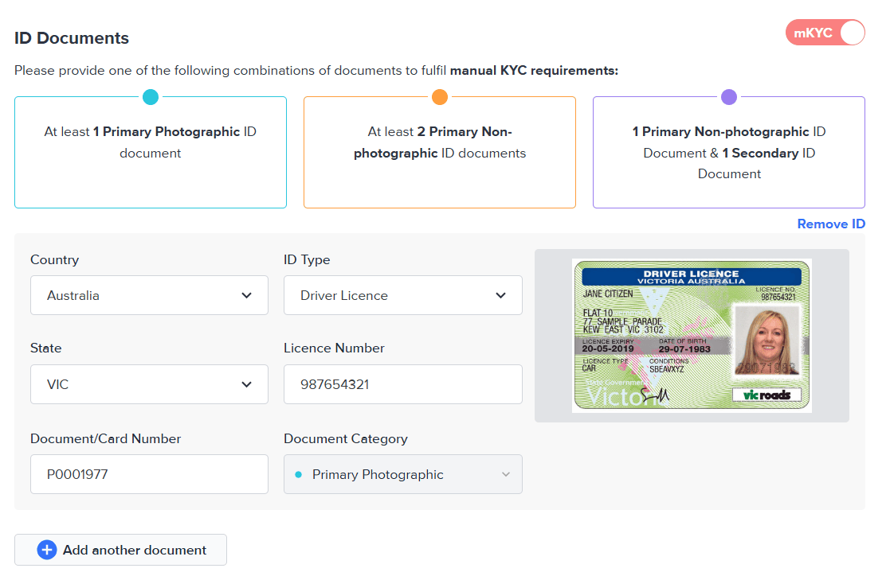Screen dimensions: 890x576
Task: Click the purple dot on the third combination card
Action: coord(729,96)
